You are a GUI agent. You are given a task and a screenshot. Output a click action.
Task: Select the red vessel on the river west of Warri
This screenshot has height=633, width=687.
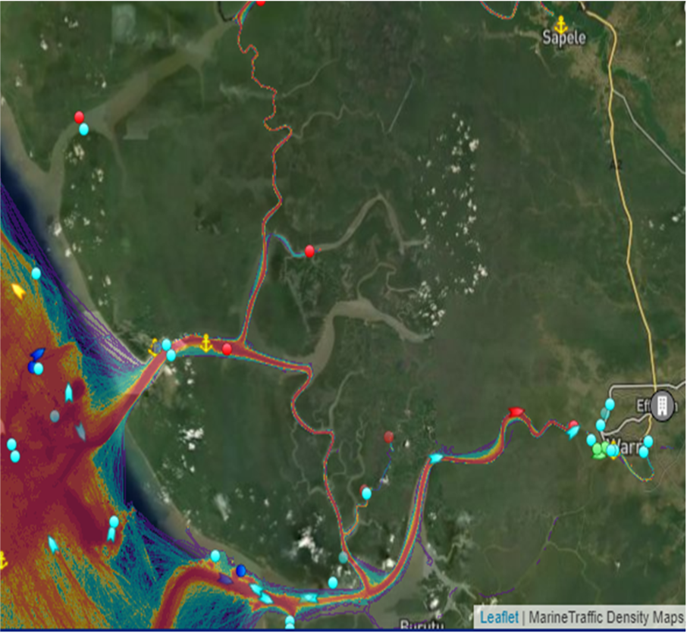(516, 412)
